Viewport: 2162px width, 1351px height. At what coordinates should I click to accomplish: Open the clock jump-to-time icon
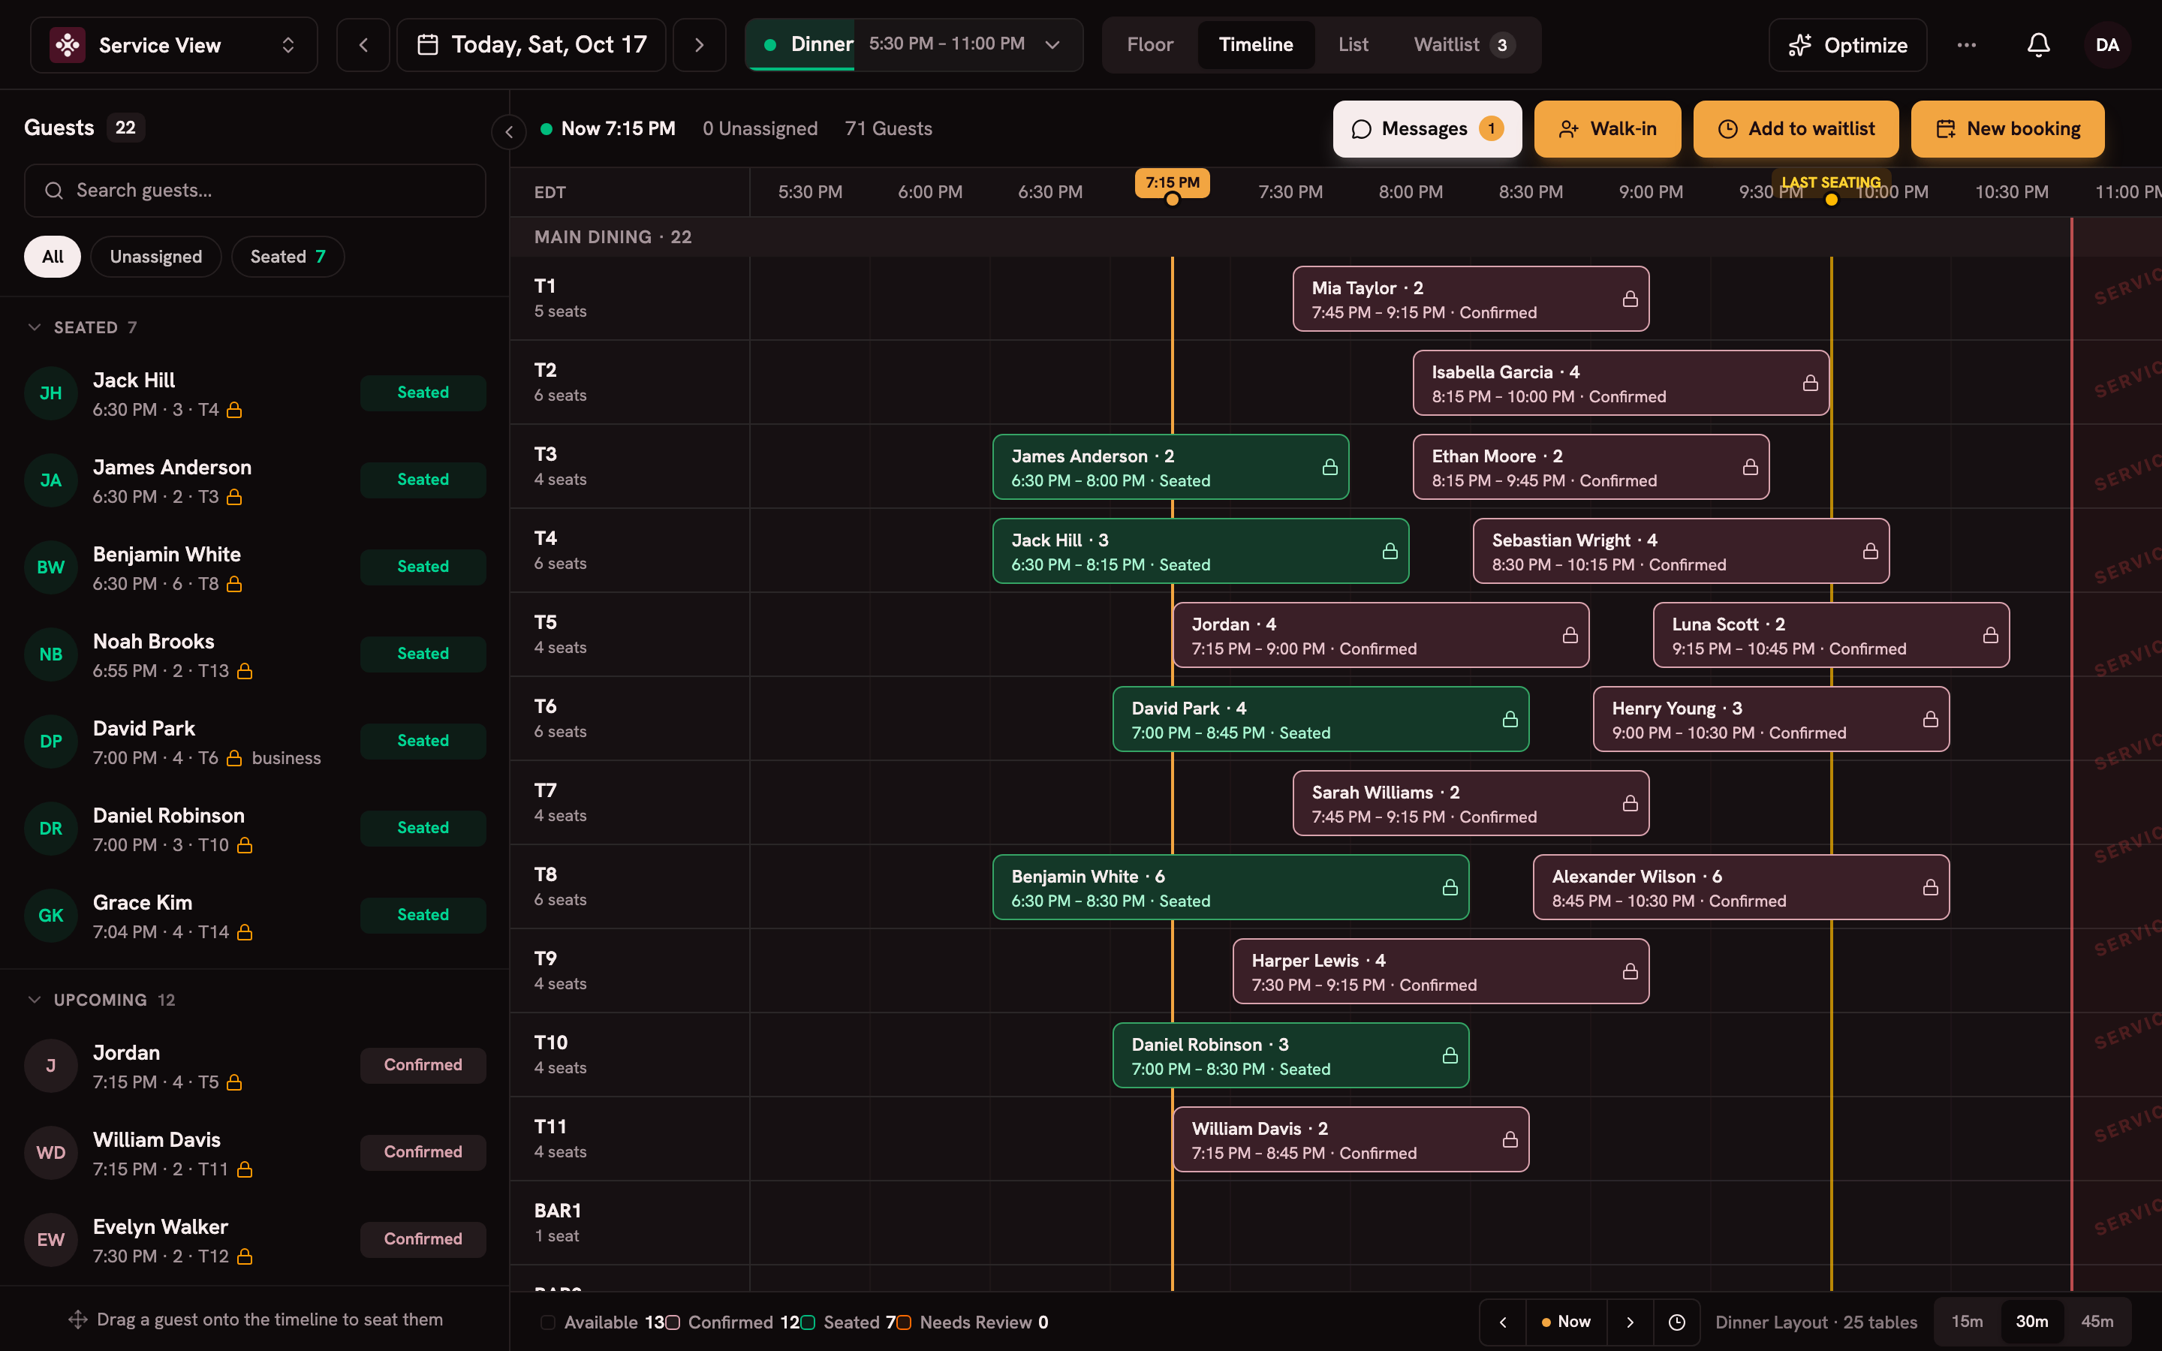[x=1677, y=1322]
